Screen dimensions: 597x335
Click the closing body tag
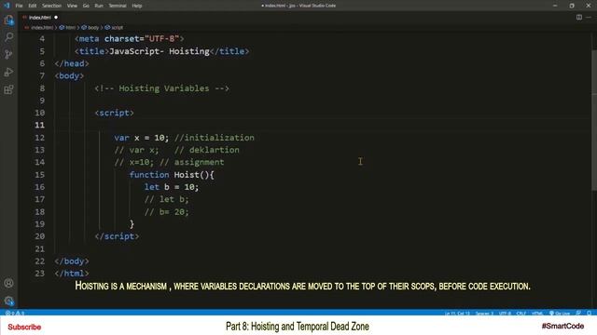coord(72,261)
